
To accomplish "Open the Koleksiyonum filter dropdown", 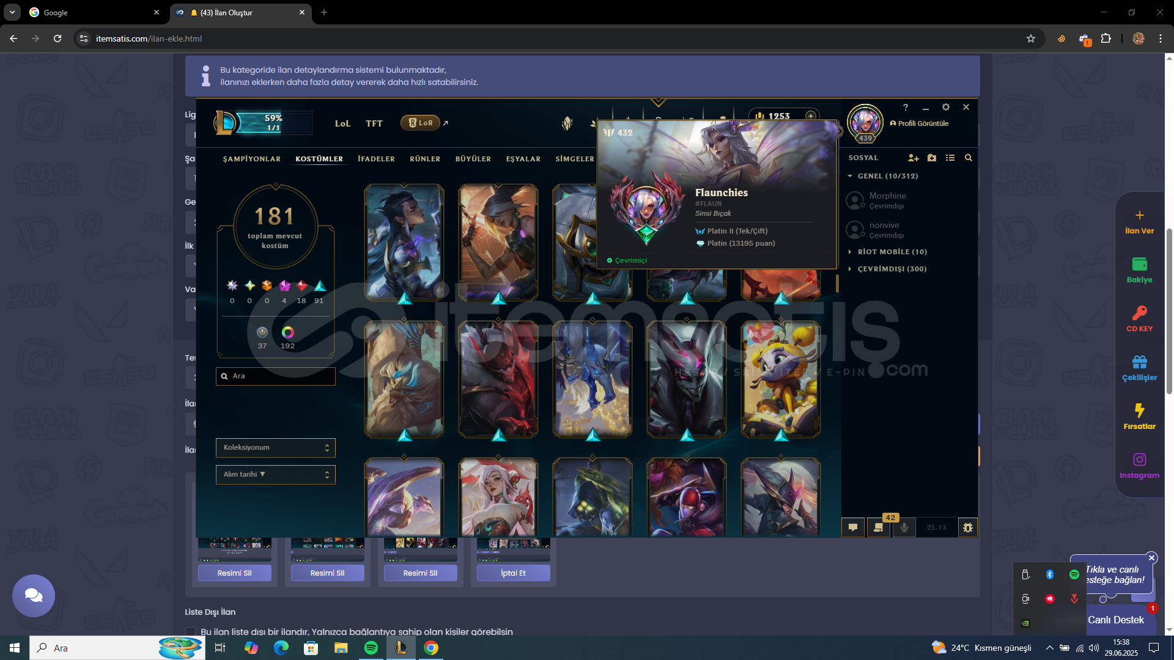I will tap(275, 448).
